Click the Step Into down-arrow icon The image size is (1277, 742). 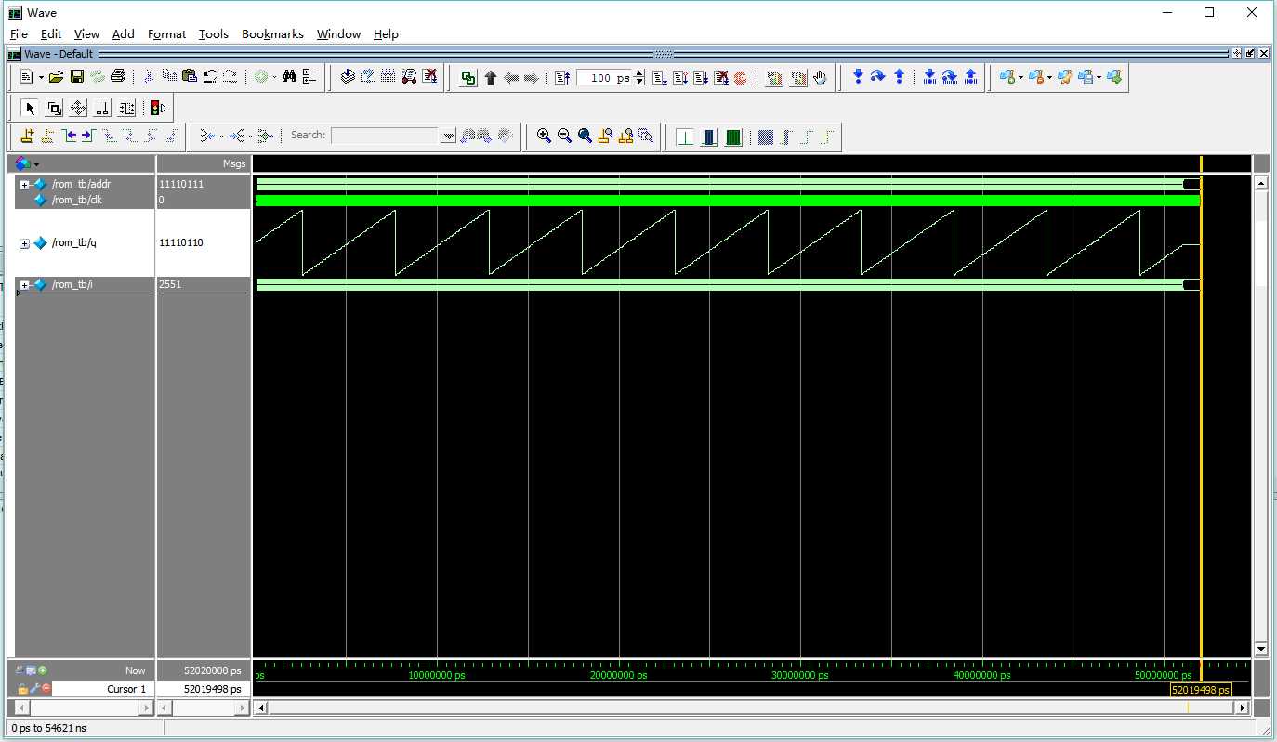858,77
